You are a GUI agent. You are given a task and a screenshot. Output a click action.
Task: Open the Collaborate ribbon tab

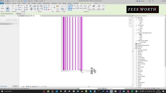pos(54,3)
